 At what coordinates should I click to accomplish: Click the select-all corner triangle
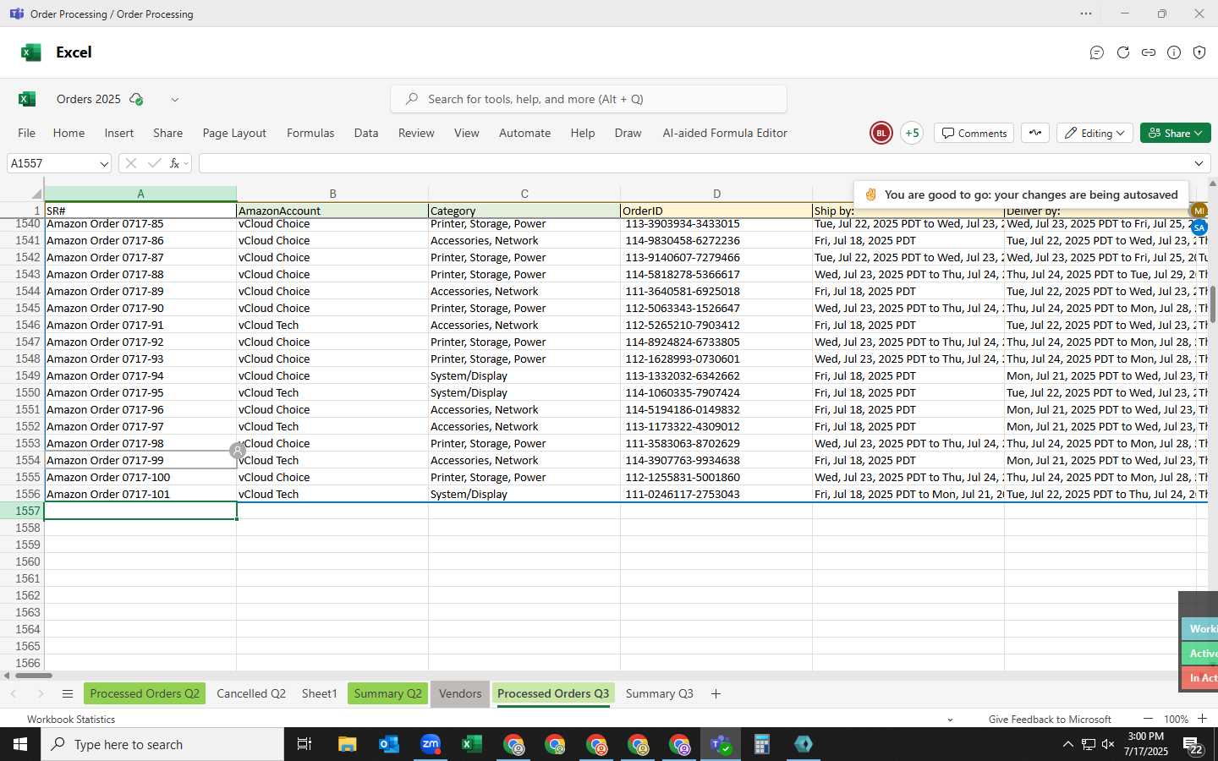pos(36,194)
